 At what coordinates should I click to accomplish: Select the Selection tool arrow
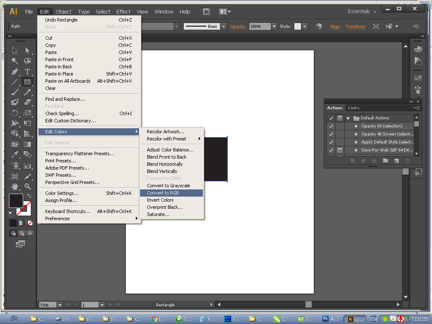(15, 51)
